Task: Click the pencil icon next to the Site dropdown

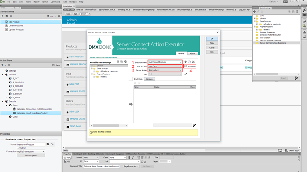Action: 186,74
